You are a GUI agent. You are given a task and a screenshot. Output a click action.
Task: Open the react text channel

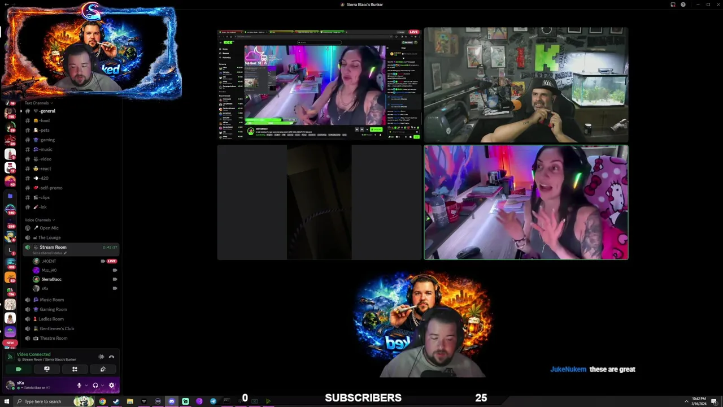(x=71, y=168)
